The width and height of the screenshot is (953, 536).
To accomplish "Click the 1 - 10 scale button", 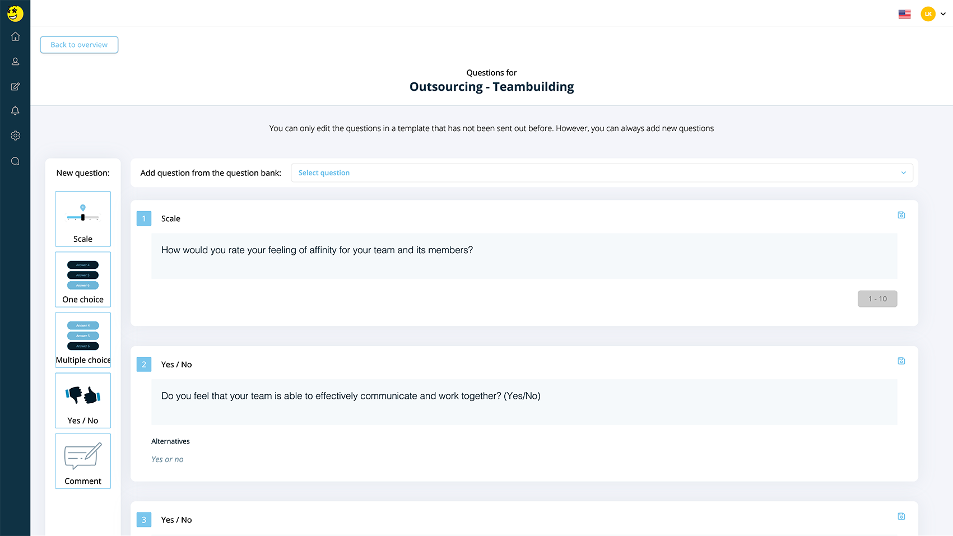I will (x=877, y=299).
